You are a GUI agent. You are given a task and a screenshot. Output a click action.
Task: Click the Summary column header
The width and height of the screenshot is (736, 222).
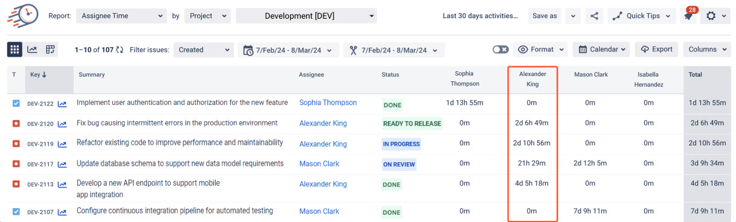(x=91, y=75)
